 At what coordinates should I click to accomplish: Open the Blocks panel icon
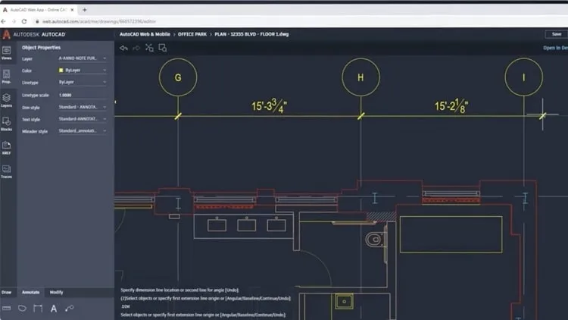7,124
